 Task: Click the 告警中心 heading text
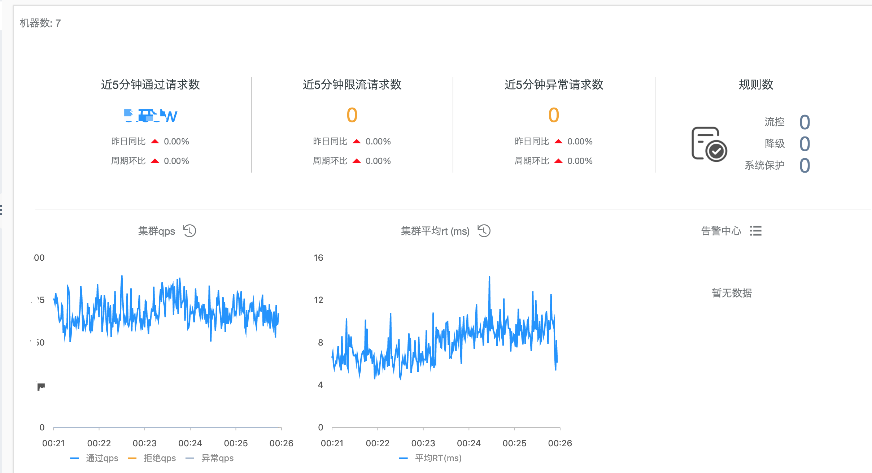pos(721,231)
